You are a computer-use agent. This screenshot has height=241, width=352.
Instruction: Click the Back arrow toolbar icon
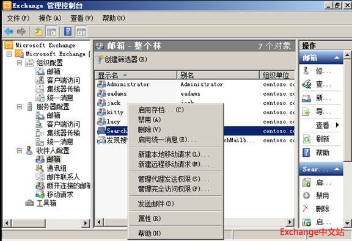pyautogui.click(x=9, y=31)
